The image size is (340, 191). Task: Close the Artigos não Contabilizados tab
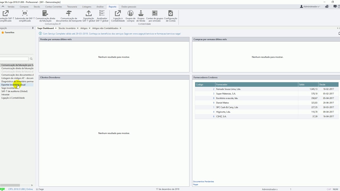[120, 28]
